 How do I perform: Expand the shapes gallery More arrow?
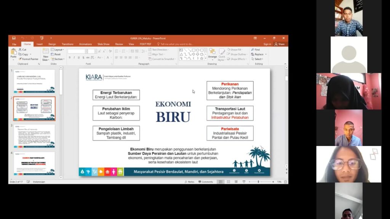tap(205, 59)
